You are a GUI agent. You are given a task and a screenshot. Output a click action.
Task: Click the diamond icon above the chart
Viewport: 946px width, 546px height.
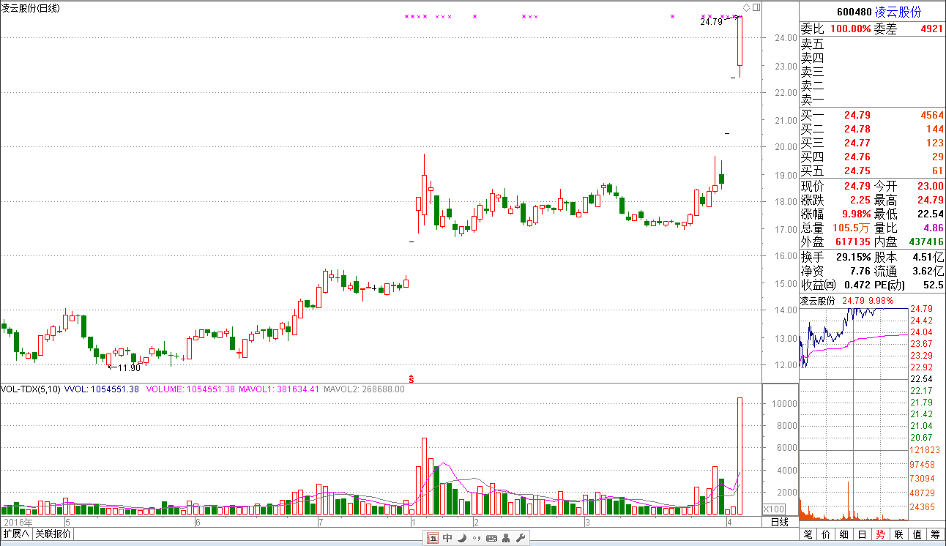[746, 7]
